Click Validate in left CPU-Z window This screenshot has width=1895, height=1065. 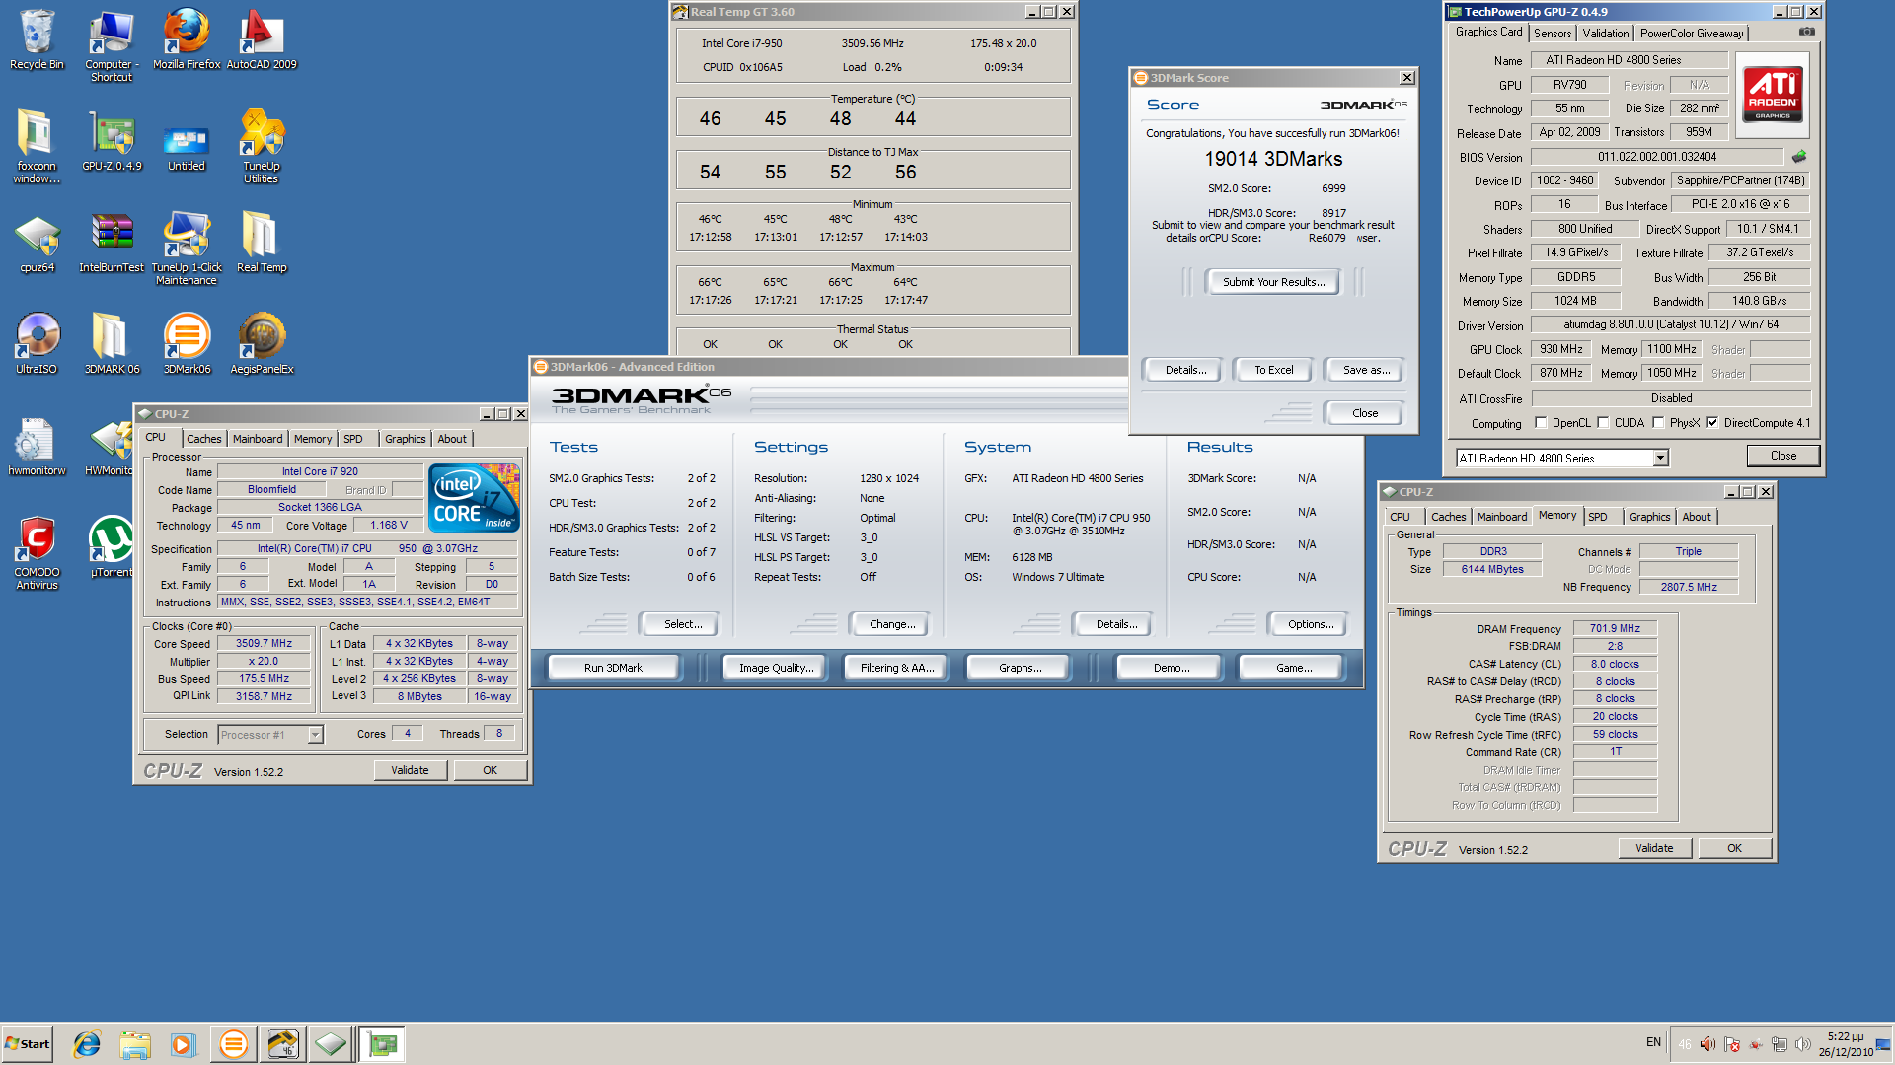pos(410,770)
